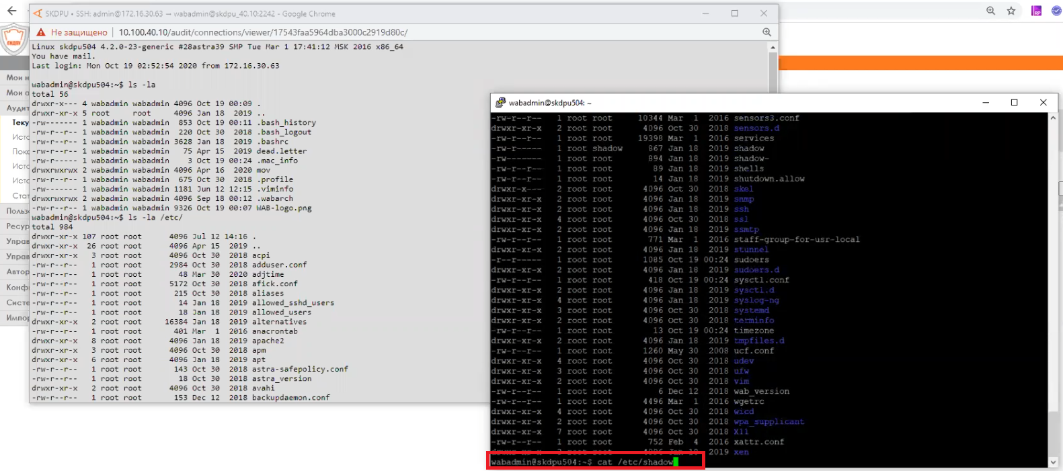Click 'Не защищено' security label
The height and width of the screenshot is (471, 1063).
pos(79,32)
